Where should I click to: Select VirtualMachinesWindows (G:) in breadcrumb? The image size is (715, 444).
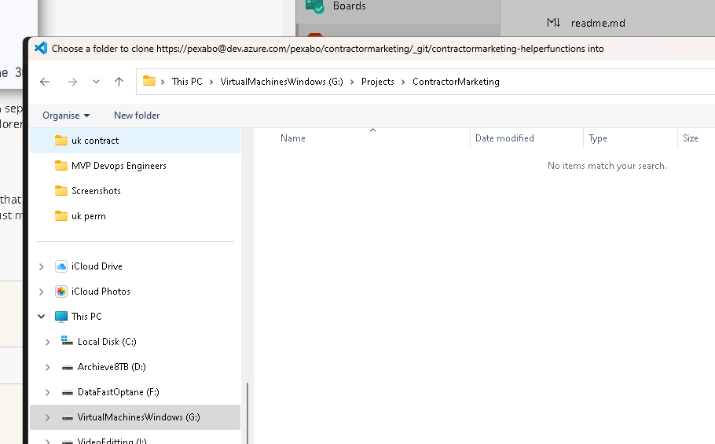[x=281, y=82]
